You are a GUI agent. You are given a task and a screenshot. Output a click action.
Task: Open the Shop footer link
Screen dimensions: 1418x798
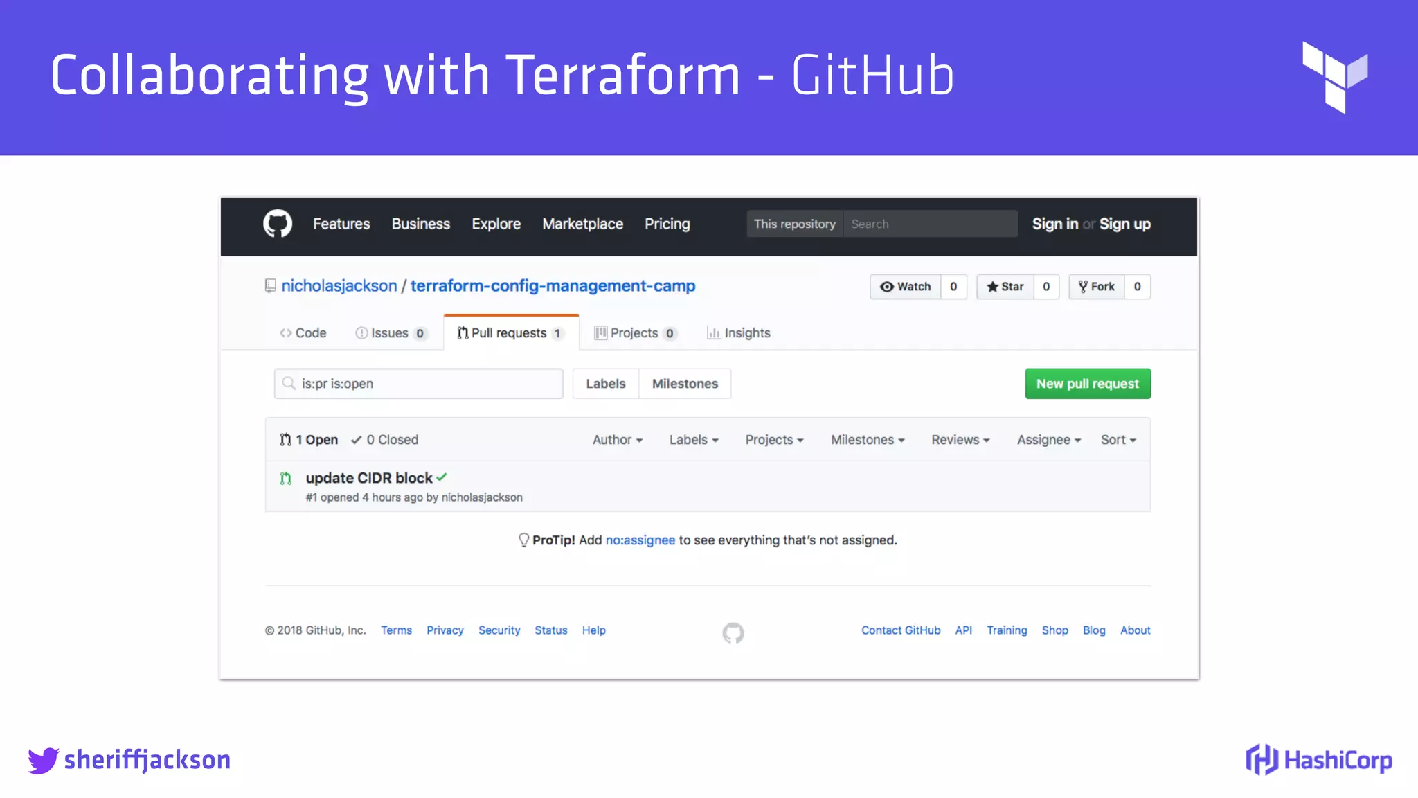(1055, 630)
